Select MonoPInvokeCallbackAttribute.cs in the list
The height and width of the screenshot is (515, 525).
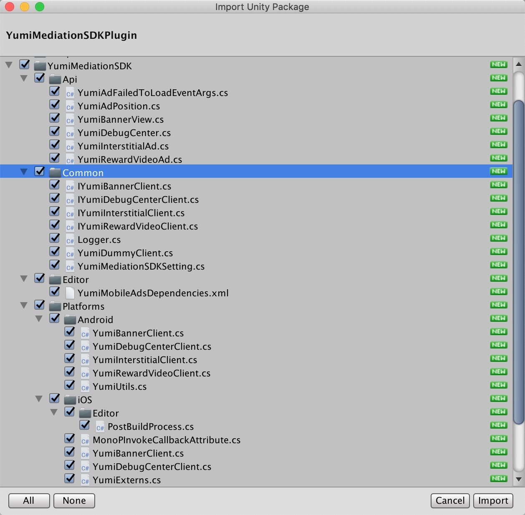coord(167,440)
